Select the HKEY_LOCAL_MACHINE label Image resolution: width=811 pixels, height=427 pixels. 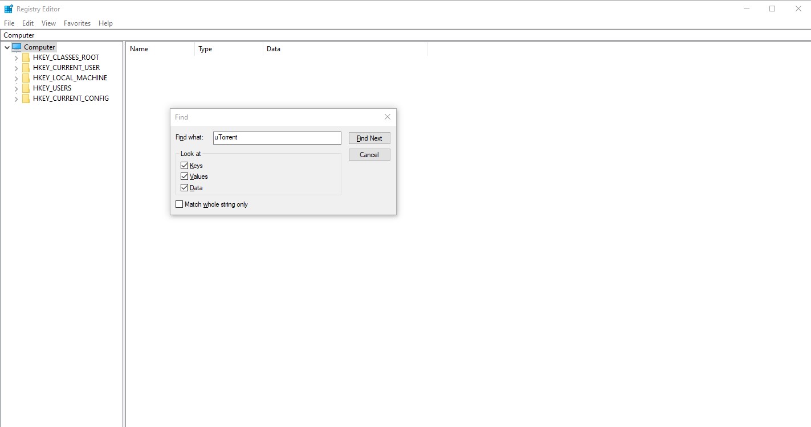point(70,78)
